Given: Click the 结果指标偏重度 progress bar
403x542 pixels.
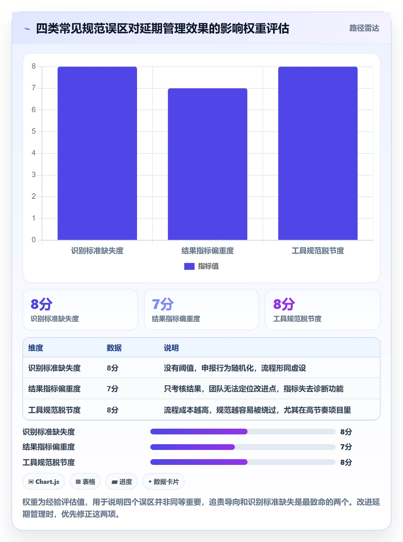Looking at the screenshot, I should (x=243, y=447).
